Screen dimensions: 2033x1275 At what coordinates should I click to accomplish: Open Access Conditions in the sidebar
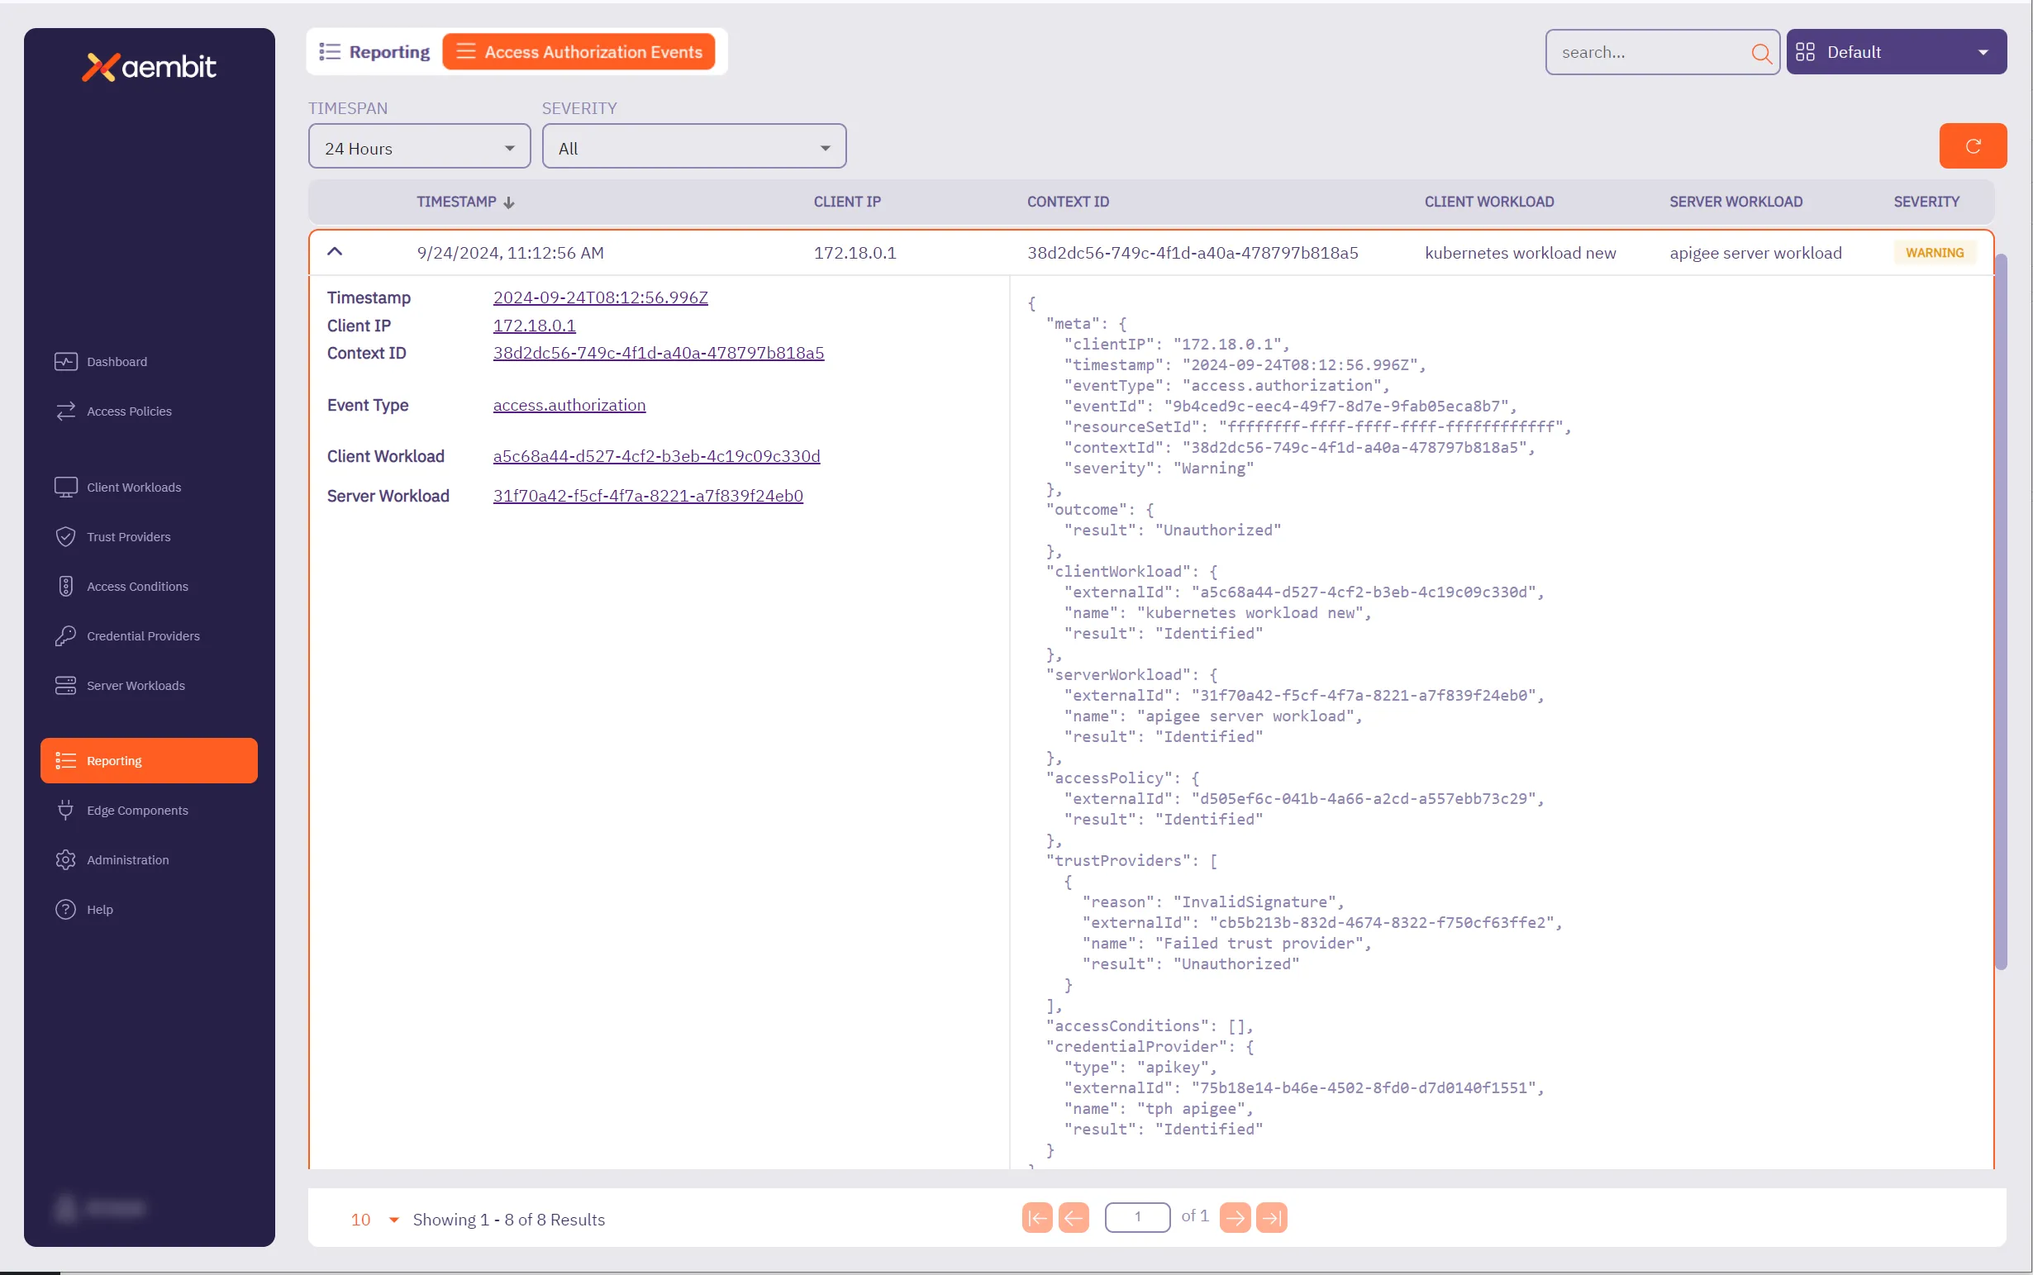click(136, 587)
